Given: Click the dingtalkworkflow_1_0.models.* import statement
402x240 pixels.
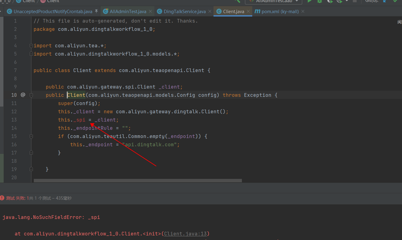Looking at the screenshot, I should click(106, 54).
